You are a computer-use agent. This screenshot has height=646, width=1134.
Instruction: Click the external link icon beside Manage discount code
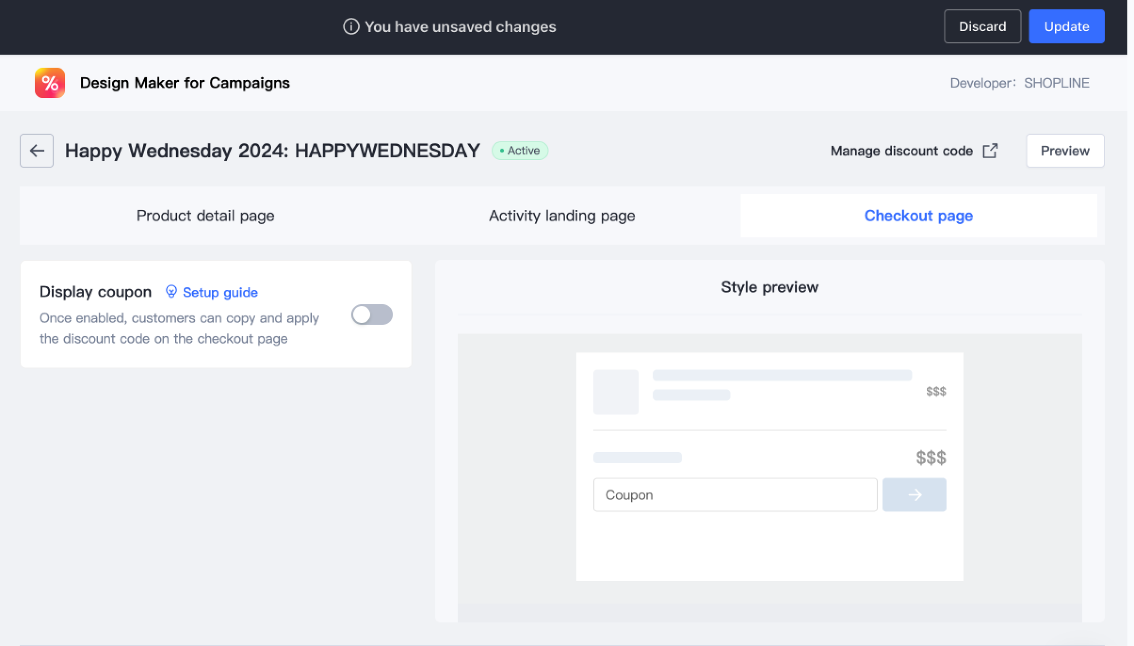990,151
